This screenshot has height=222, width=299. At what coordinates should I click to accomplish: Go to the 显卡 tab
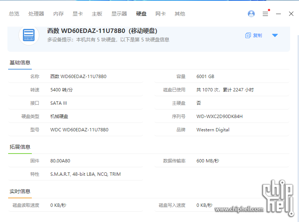pos(78,14)
